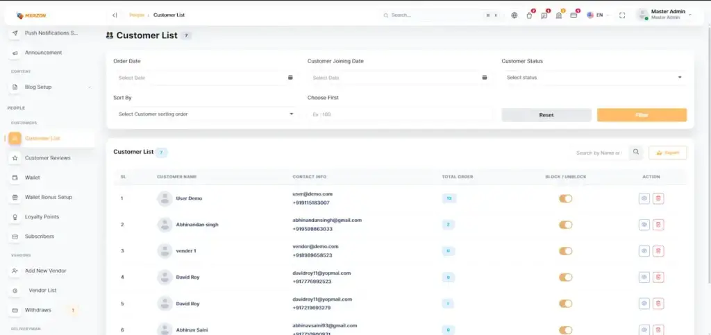Open the Customer Status dropdown
This screenshot has width=711, height=335.
(594, 78)
